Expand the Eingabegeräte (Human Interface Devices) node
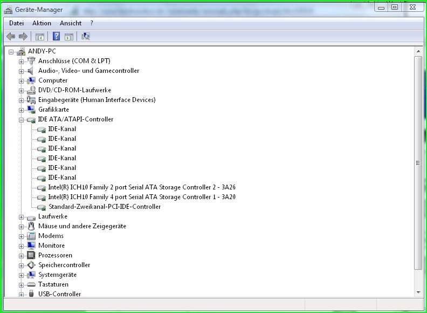Viewport: 427px width, 313px height. click(x=21, y=100)
